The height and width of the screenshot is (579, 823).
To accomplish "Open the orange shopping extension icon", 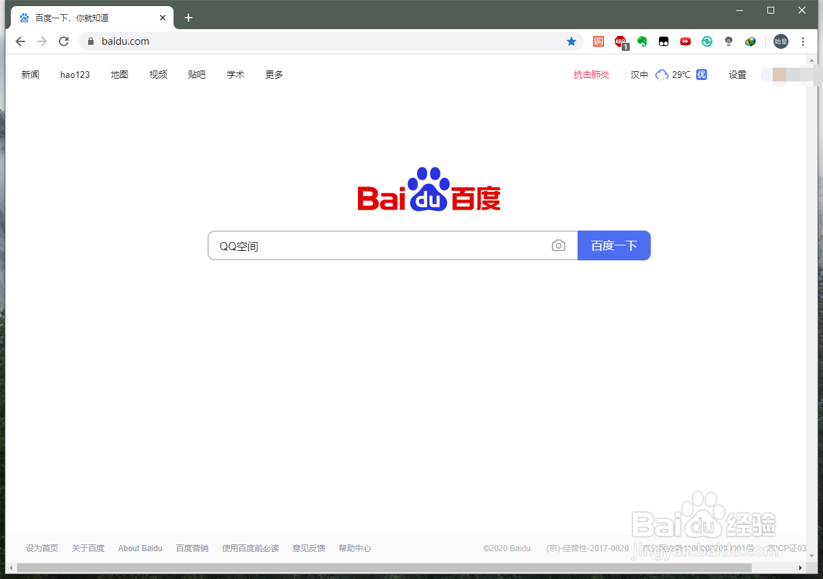I will tap(599, 41).
